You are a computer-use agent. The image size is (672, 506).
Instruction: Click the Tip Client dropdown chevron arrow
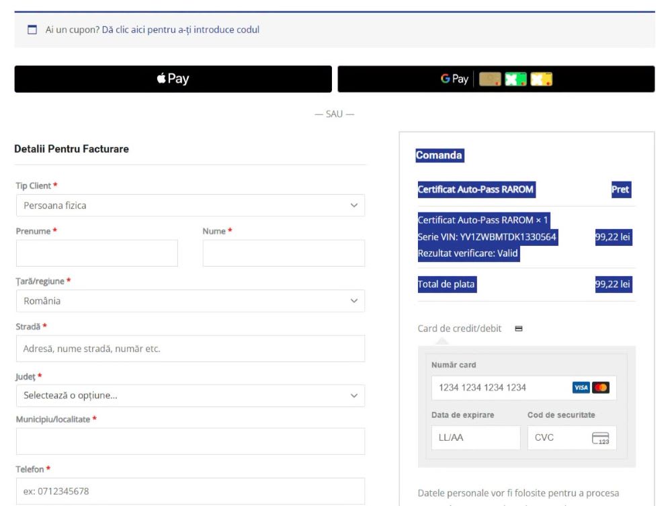354,205
